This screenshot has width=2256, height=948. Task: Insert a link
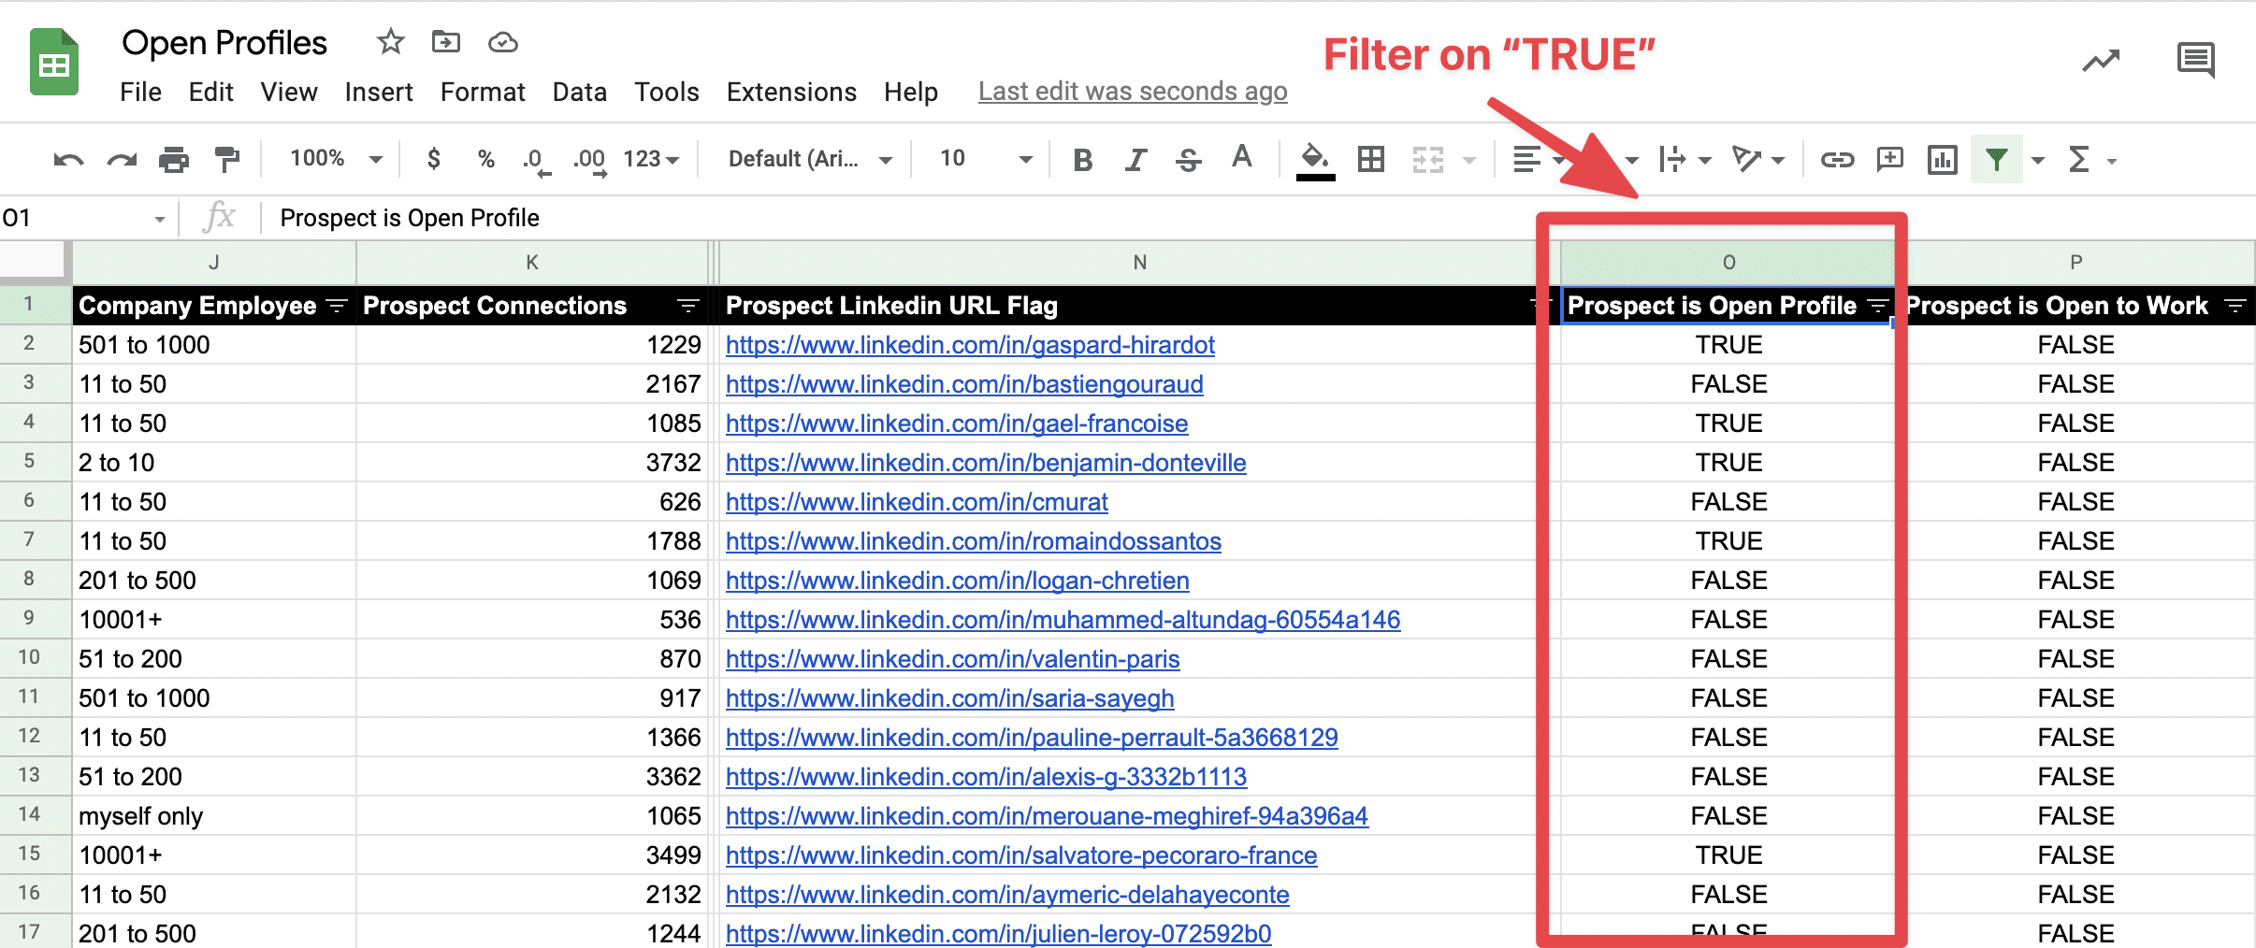1837,160
